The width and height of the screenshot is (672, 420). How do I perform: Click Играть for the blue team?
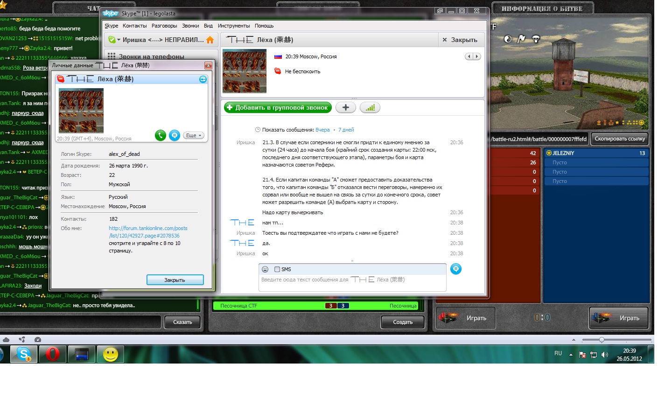click(x=618, y=318)
